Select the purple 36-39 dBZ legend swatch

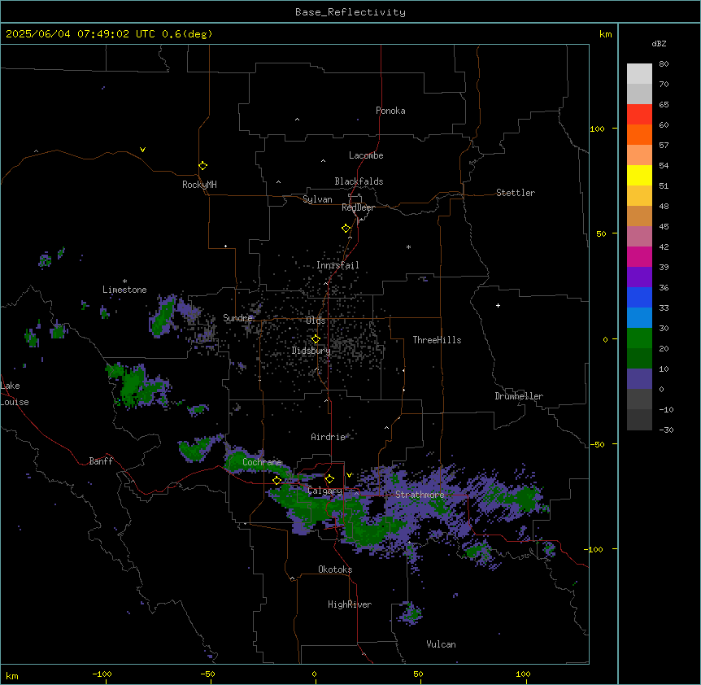point(639,277)
